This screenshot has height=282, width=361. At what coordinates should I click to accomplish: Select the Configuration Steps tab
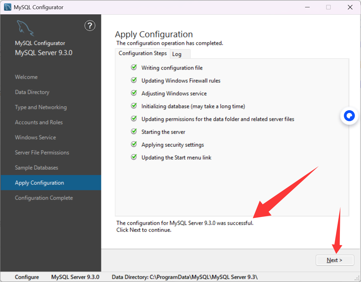[142, 53]
